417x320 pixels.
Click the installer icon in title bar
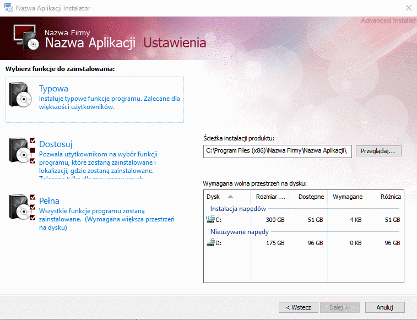point(8,8)
